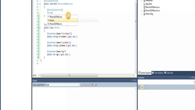Expand PersonJSONService.svc node
Screen dimensions: 195x110
141,11
